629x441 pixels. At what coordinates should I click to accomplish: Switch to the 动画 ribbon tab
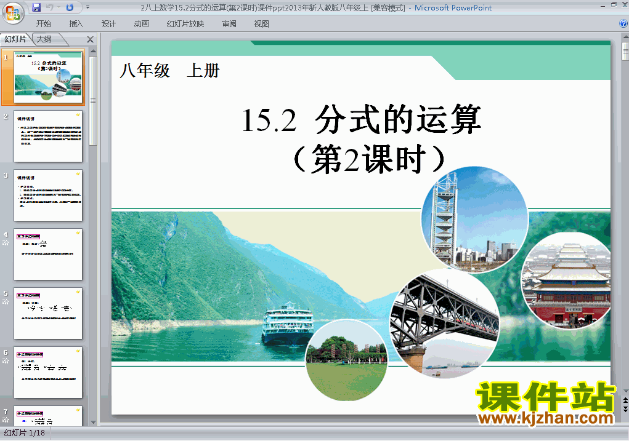(141, 24)
